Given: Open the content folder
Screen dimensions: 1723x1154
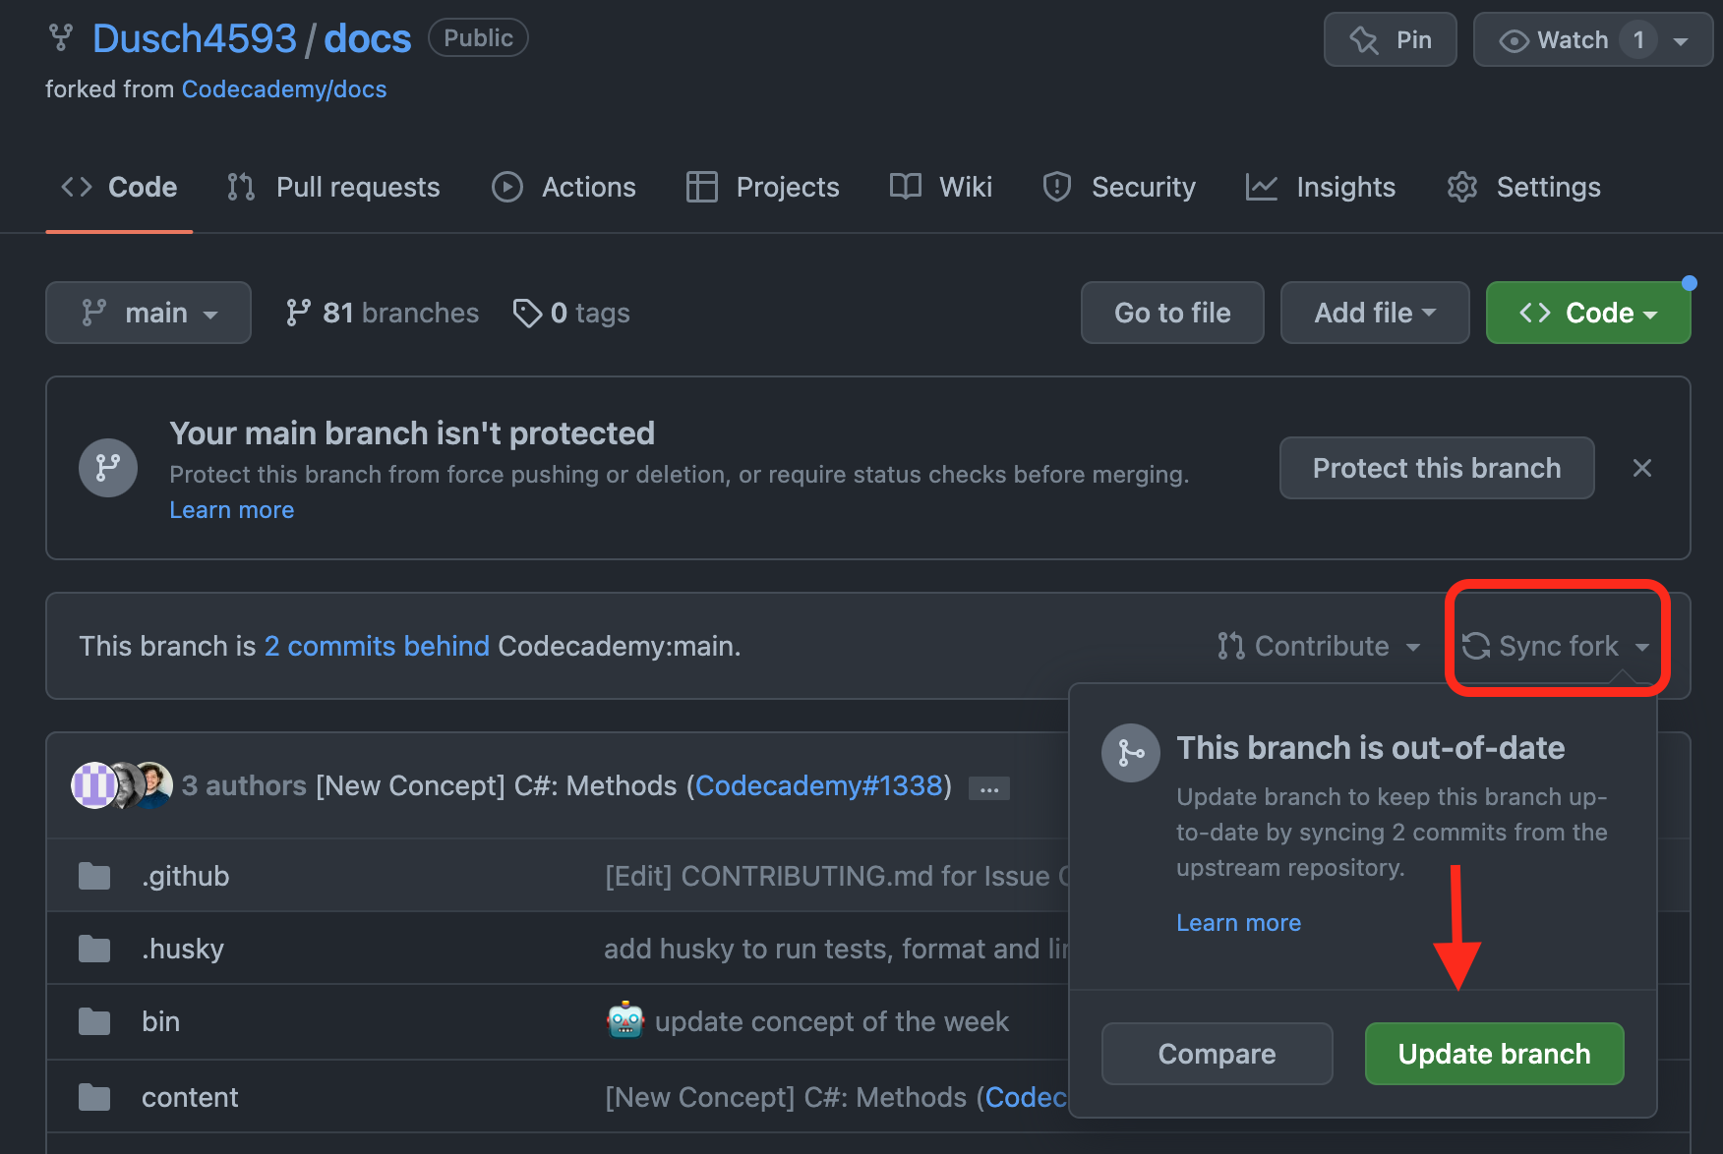Looking at the screenshot, I should click(x=190, y=1097).
